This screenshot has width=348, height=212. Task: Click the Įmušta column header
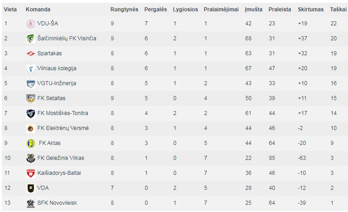click(x=253, y=10)
